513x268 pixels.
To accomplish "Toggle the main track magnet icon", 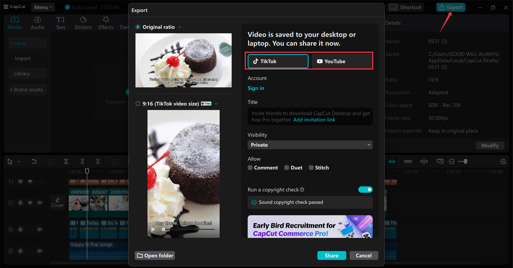I will (x=392, y=161).
